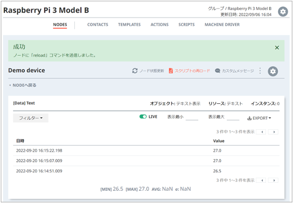Click the [MAX] 27.0 statistic
The image size is (293, 203).
(x=137, y=189)
